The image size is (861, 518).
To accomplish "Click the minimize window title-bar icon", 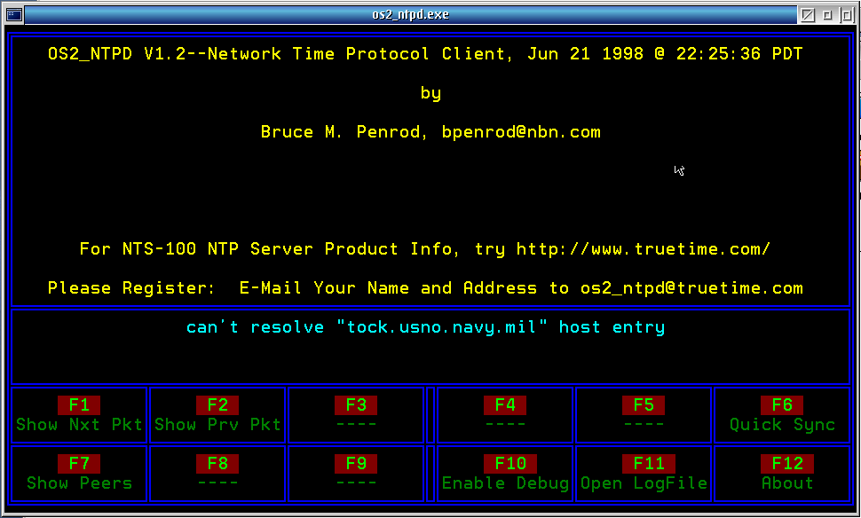I will 827,15.
